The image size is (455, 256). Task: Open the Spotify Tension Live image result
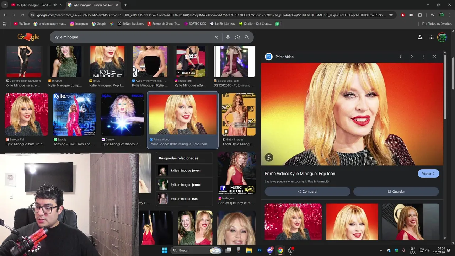pyautogui.click(x=74, y=114)
